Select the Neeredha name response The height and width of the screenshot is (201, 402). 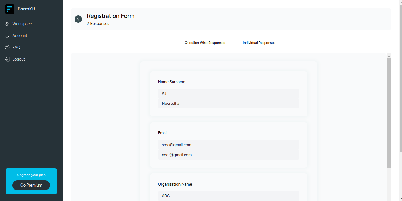pos(229,104)
